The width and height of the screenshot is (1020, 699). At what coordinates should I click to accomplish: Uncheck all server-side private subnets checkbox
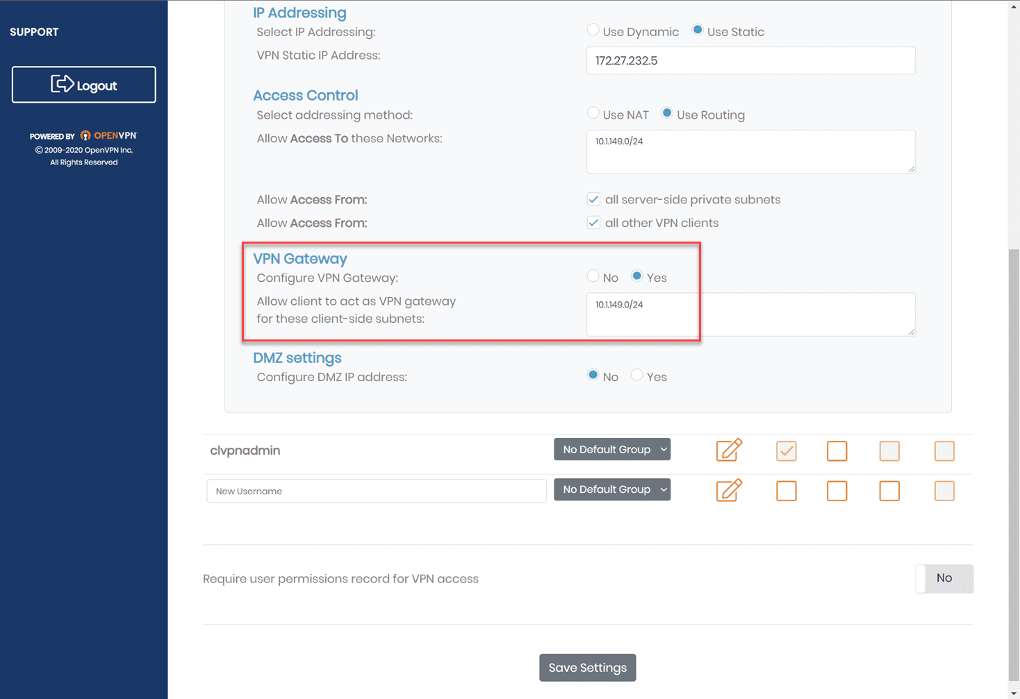click(593, 200)
